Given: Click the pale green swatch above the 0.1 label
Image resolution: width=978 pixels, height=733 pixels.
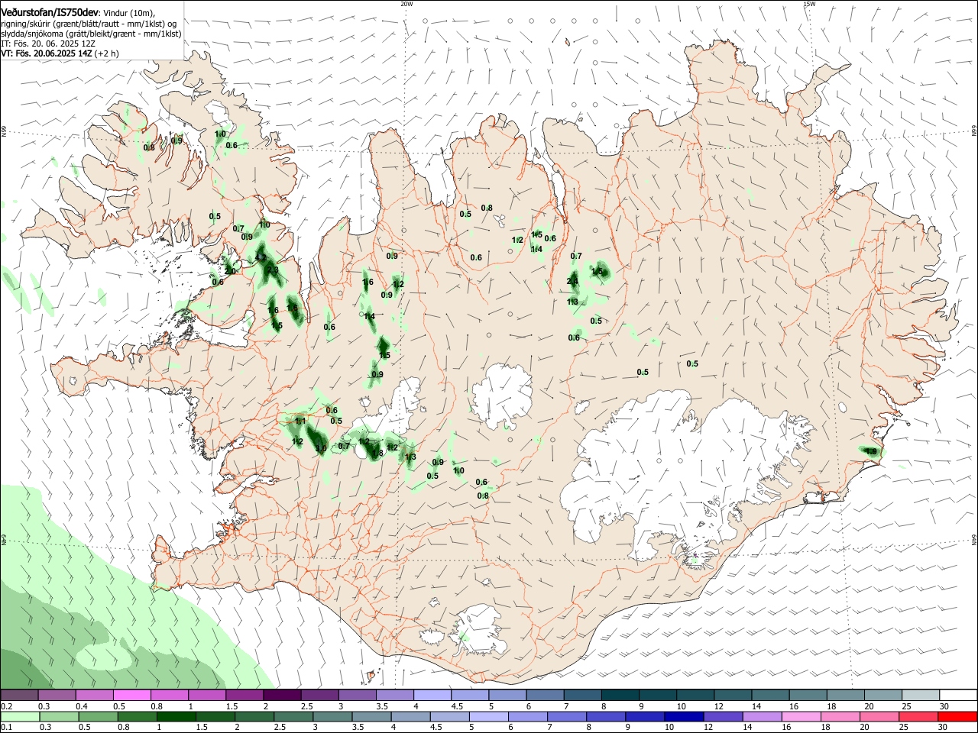Looking at the screenshot, I should tap(20, 717).
